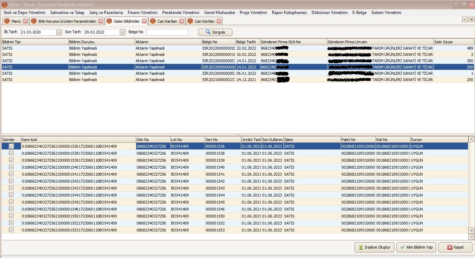Viewport: 475px width, 258px height.
Task: Click the İrsaliye Oluştur button
Action: 374,247
